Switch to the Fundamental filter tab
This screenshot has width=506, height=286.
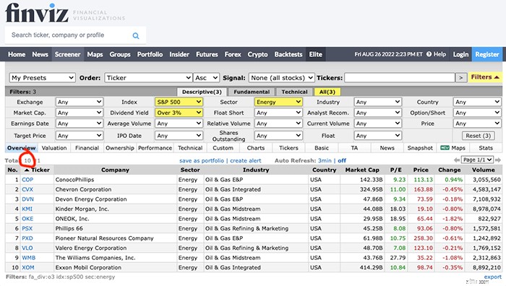point(252,92)
